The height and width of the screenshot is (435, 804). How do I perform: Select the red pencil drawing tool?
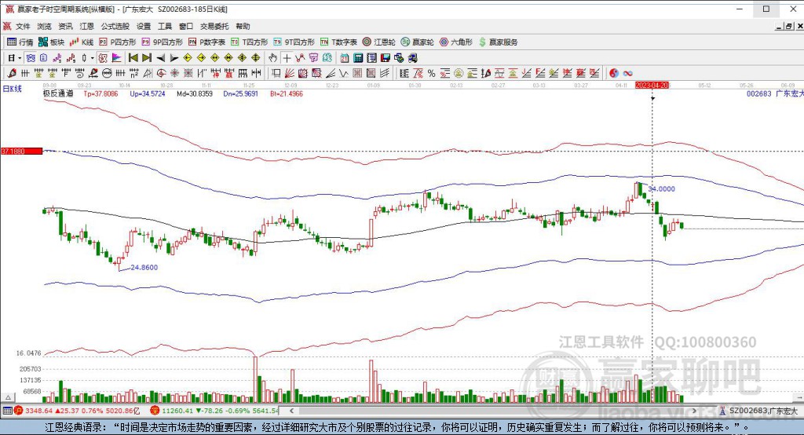tap(12, 73)
